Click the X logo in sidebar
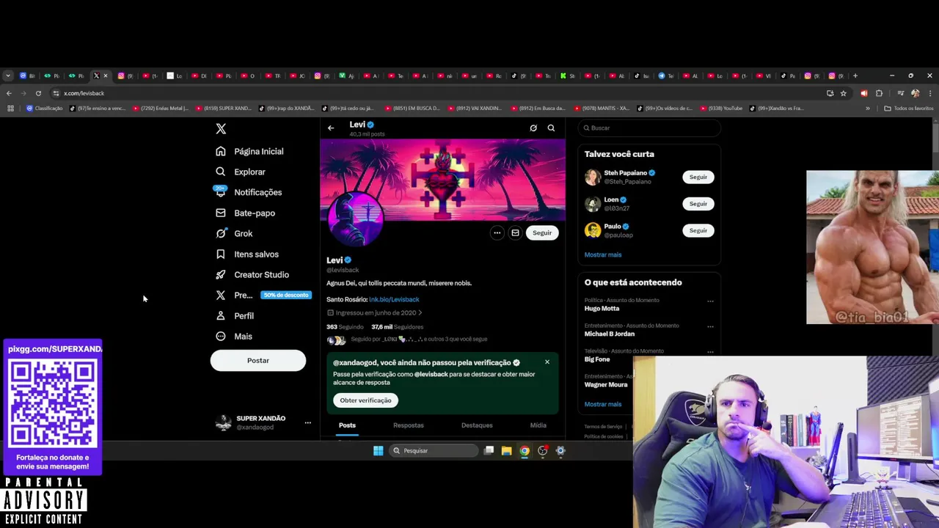This screenshot has width=939, height=528. [x=221, y=128]
